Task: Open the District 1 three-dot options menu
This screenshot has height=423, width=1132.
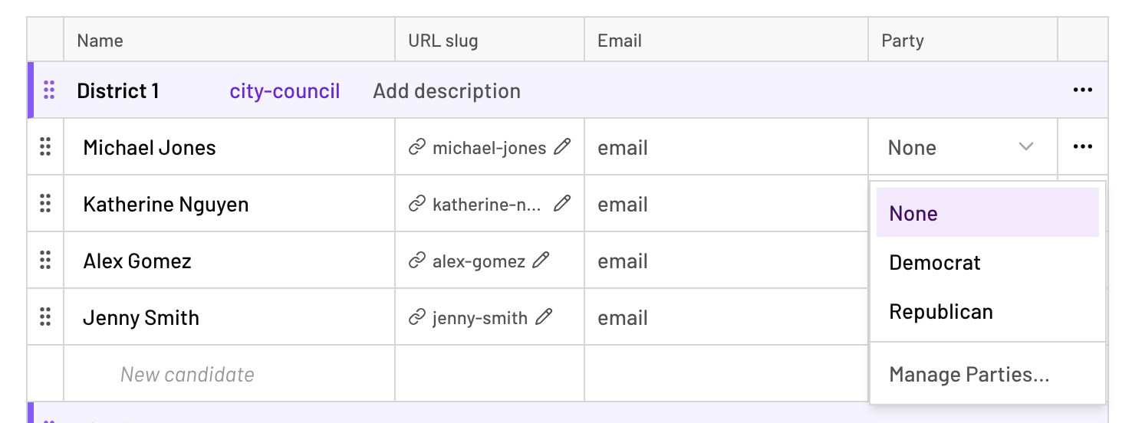Action: 1083,90
